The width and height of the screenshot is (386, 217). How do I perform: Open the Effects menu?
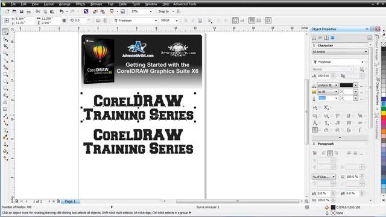pos(80,4)
